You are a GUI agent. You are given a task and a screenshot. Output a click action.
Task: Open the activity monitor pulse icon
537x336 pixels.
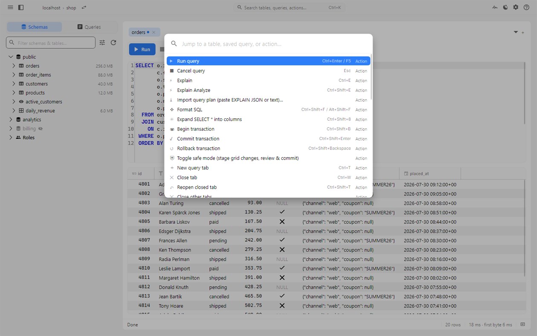pyautogui.click(x=495, y=8)
